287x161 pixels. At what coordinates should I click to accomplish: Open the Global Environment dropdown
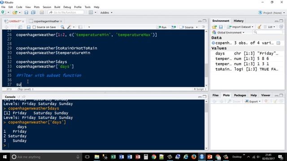point(228,33)
